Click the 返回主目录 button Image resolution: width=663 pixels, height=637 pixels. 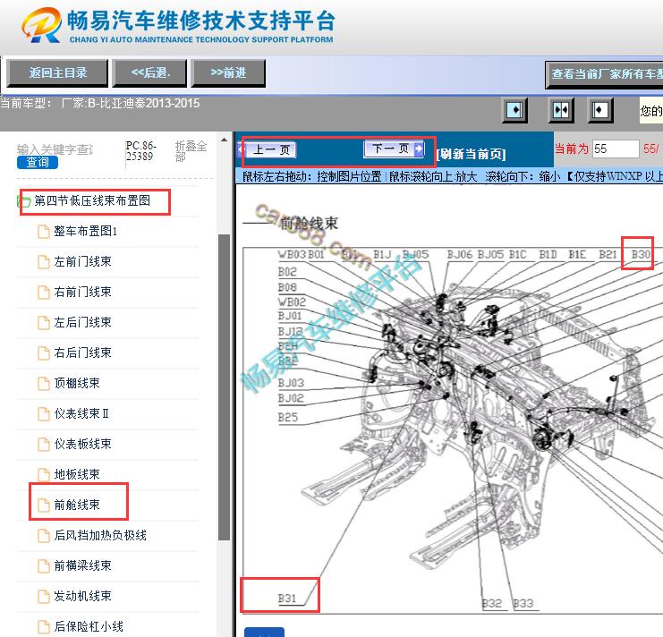pyautogui.click(x=57, y=73)
